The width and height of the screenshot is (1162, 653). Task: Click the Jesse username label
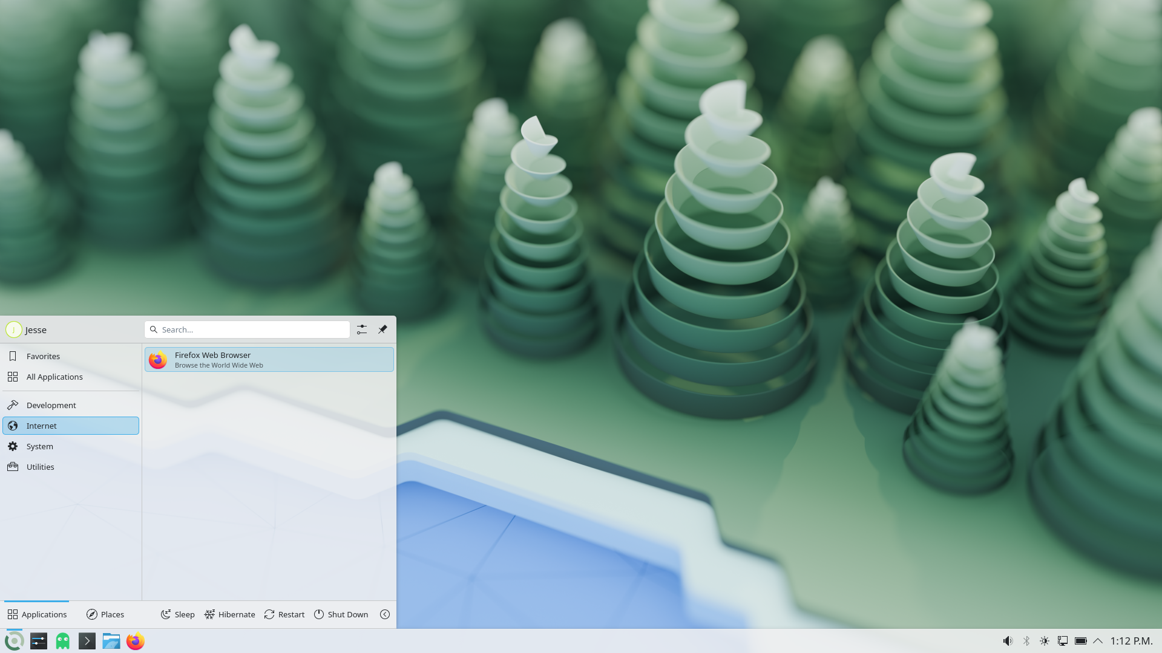(x=36, y=330)
